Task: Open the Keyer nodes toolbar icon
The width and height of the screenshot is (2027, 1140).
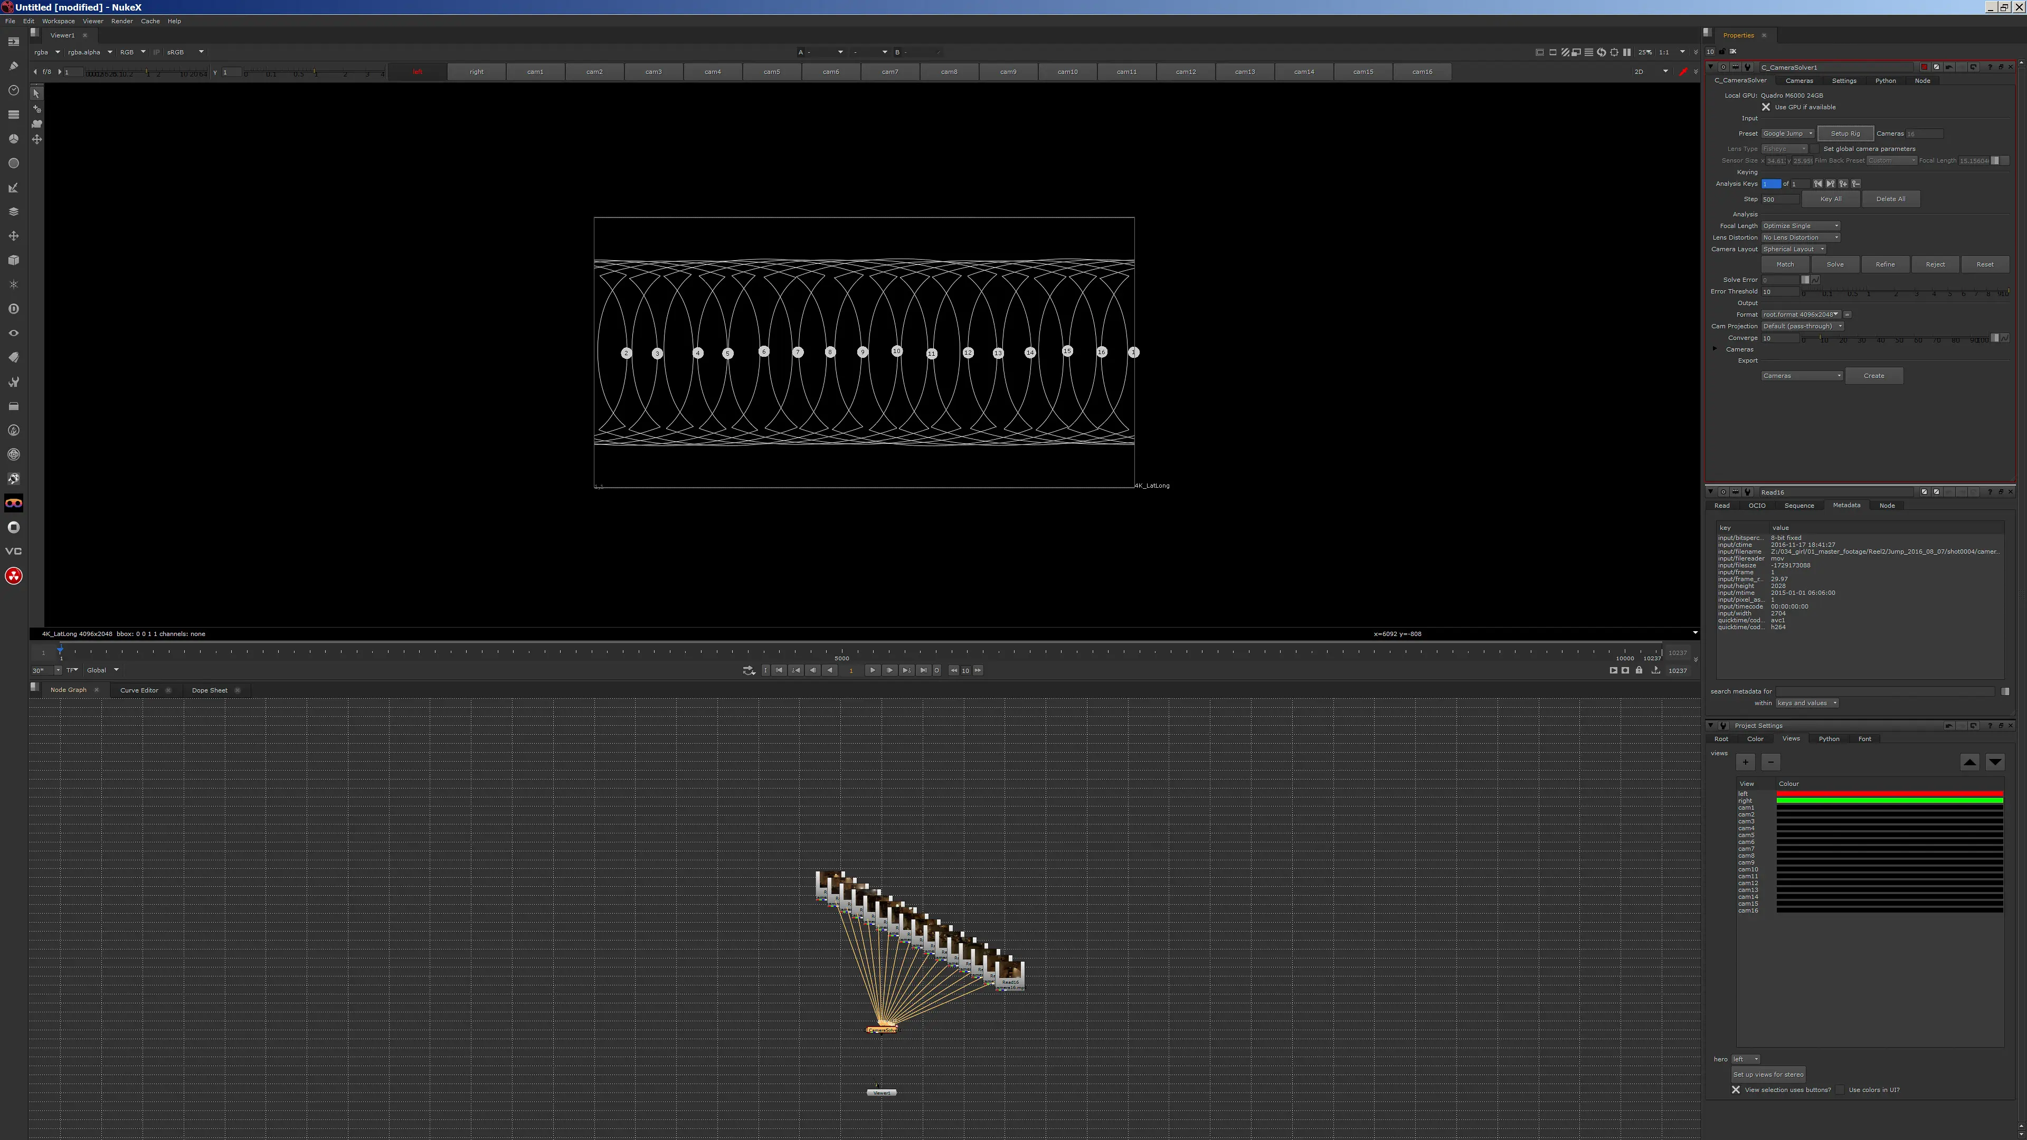Action: [13, 188]
